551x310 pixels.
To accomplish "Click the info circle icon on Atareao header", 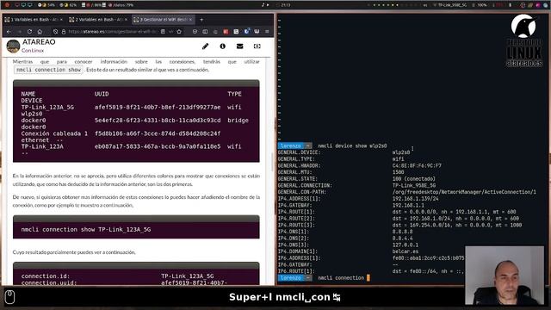I will 222,46.
